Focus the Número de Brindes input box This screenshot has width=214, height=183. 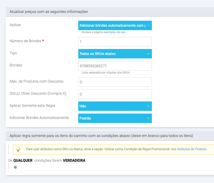[115, 42]
